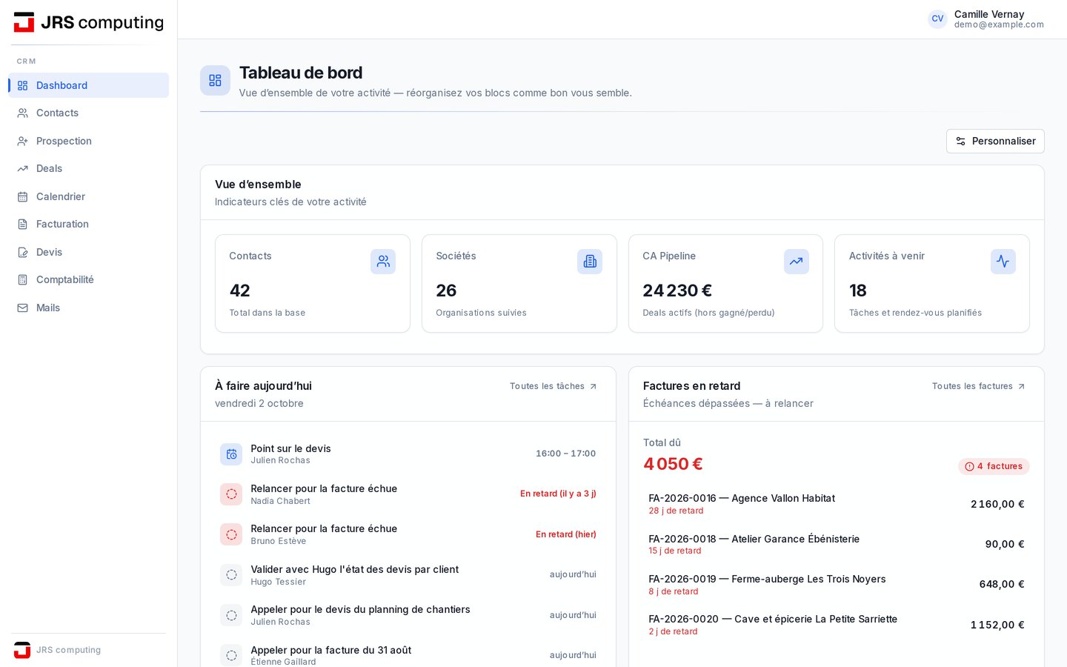Check off Appeler pour la facture du 31 août
Viewport: 1067px width, 667px height.
231,655
